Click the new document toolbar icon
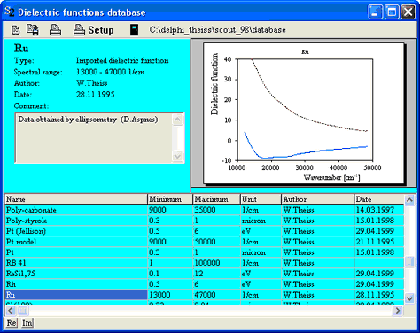 [15, 30]
